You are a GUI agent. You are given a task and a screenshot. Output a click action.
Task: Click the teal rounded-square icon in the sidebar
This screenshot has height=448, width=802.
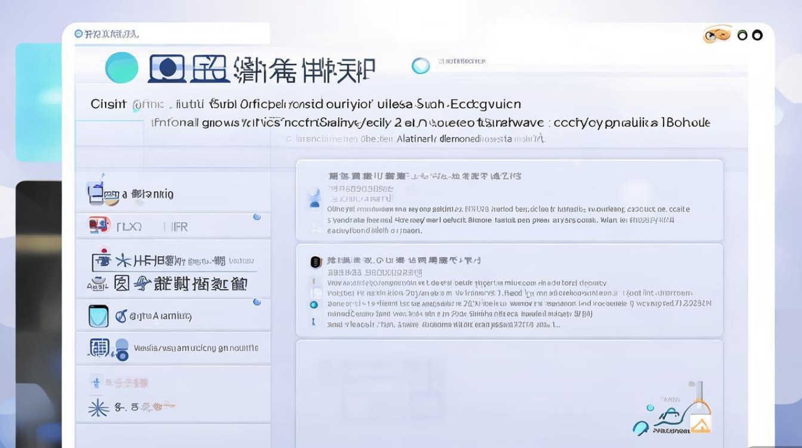98,315
